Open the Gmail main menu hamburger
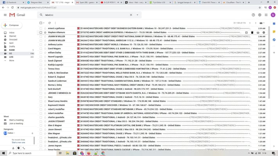Screen dimensions: 278x156 point(5,15)
